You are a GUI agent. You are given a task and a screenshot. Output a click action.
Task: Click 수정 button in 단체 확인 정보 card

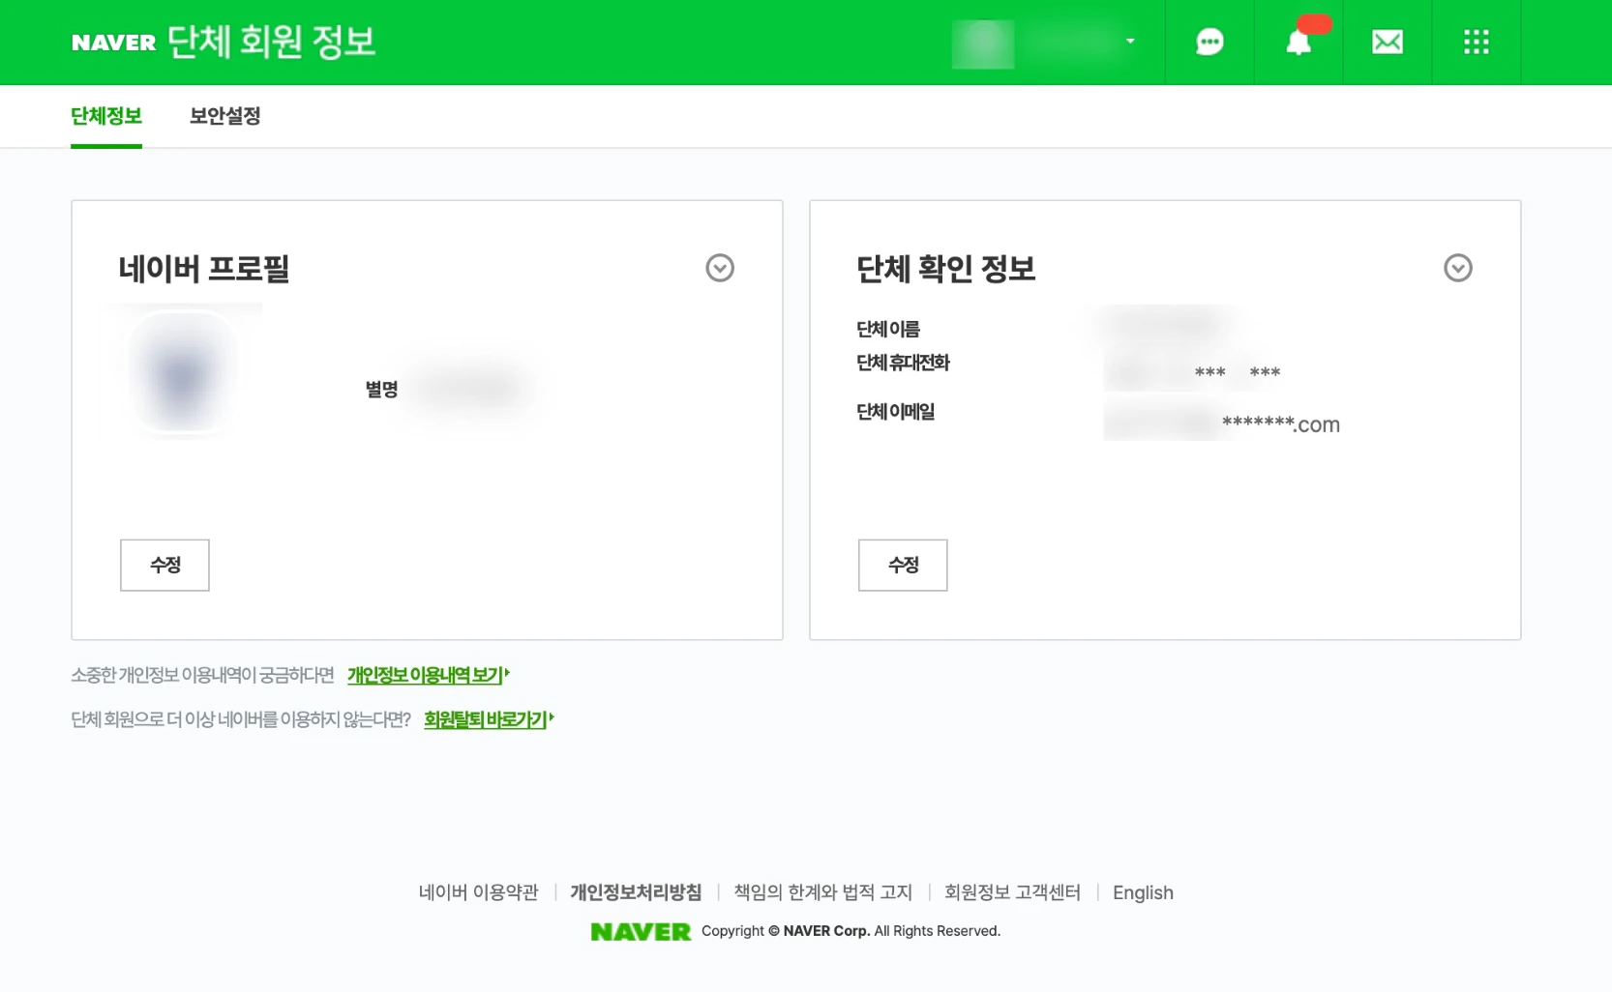[903, 565]
